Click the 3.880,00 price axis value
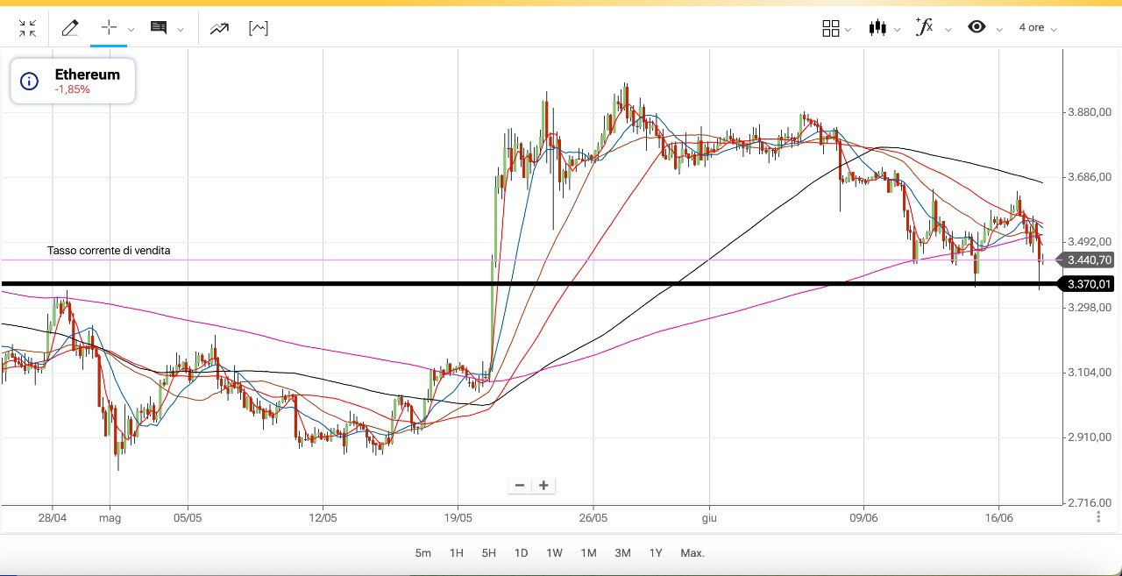 pyautogui.click(x=1090, y=112)
